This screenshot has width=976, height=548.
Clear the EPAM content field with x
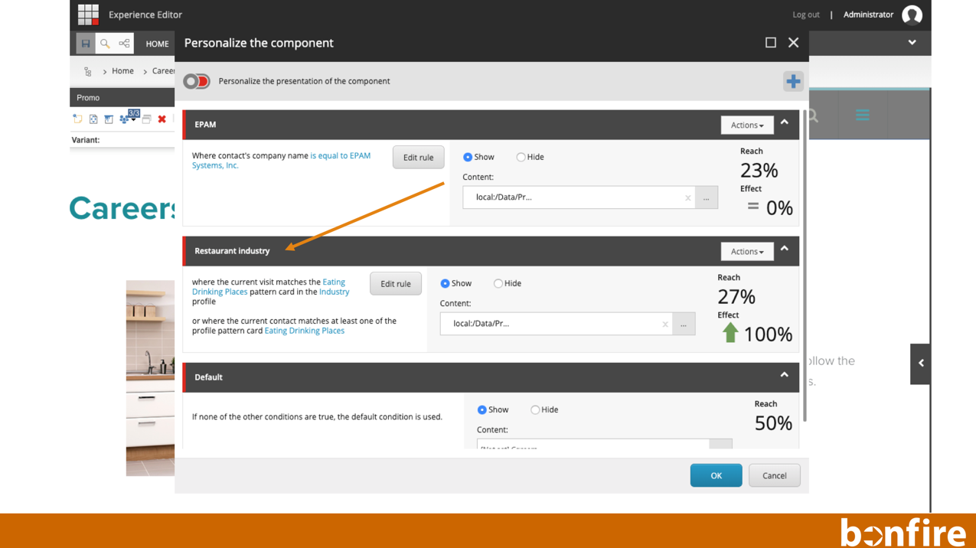click(687, 197)
